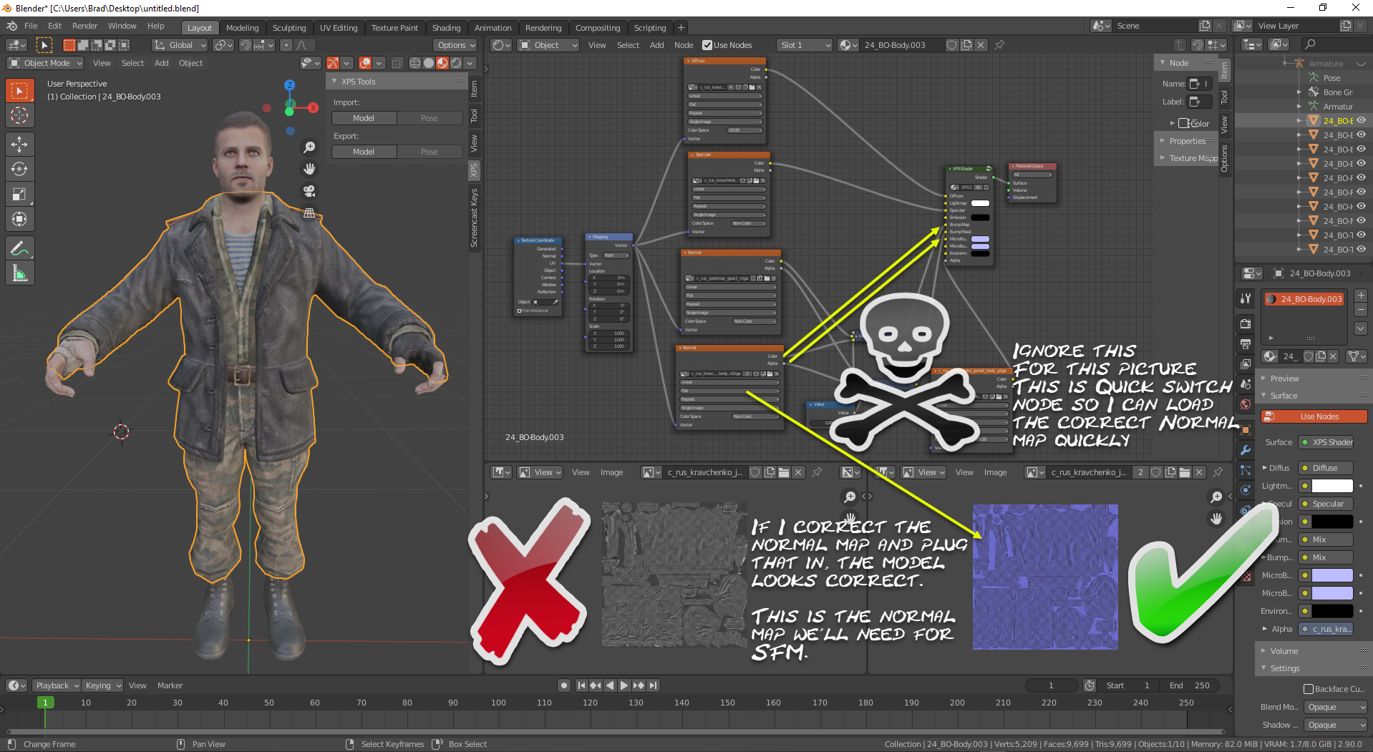Click the End frame field showing 250
The image size is (1373, 752).
click(1190, 685)
